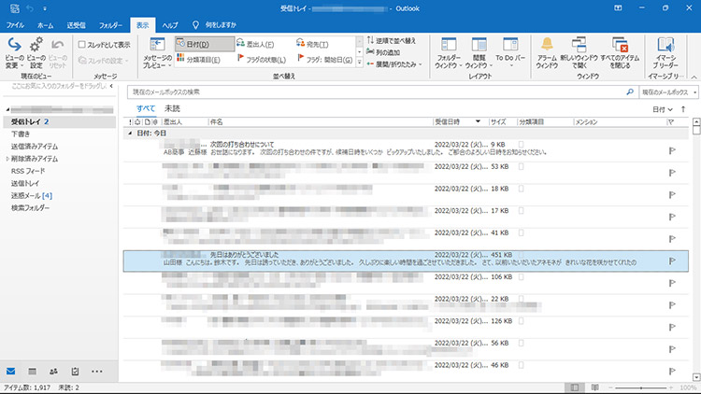
Task: Toggle category box on the 451 KB email
Action: point(522,254)
